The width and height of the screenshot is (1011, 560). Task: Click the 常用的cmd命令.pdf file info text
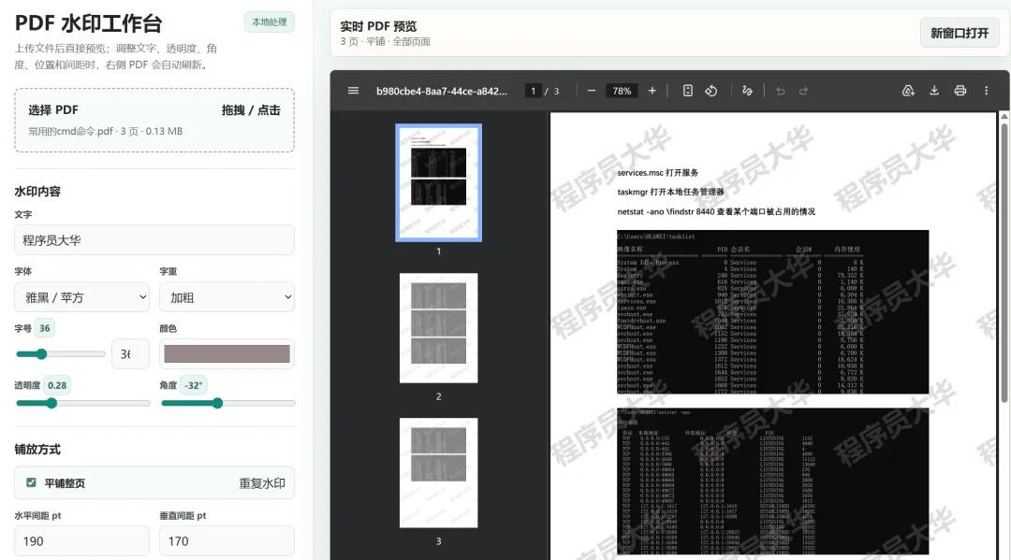coord(105,131)
